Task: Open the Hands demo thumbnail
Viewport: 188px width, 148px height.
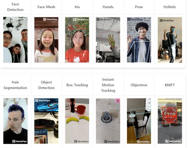Action: click(108, 40)
